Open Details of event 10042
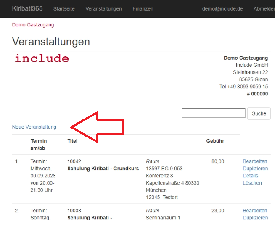The height and width of the screenshot is (227, 280). point(251,176)
